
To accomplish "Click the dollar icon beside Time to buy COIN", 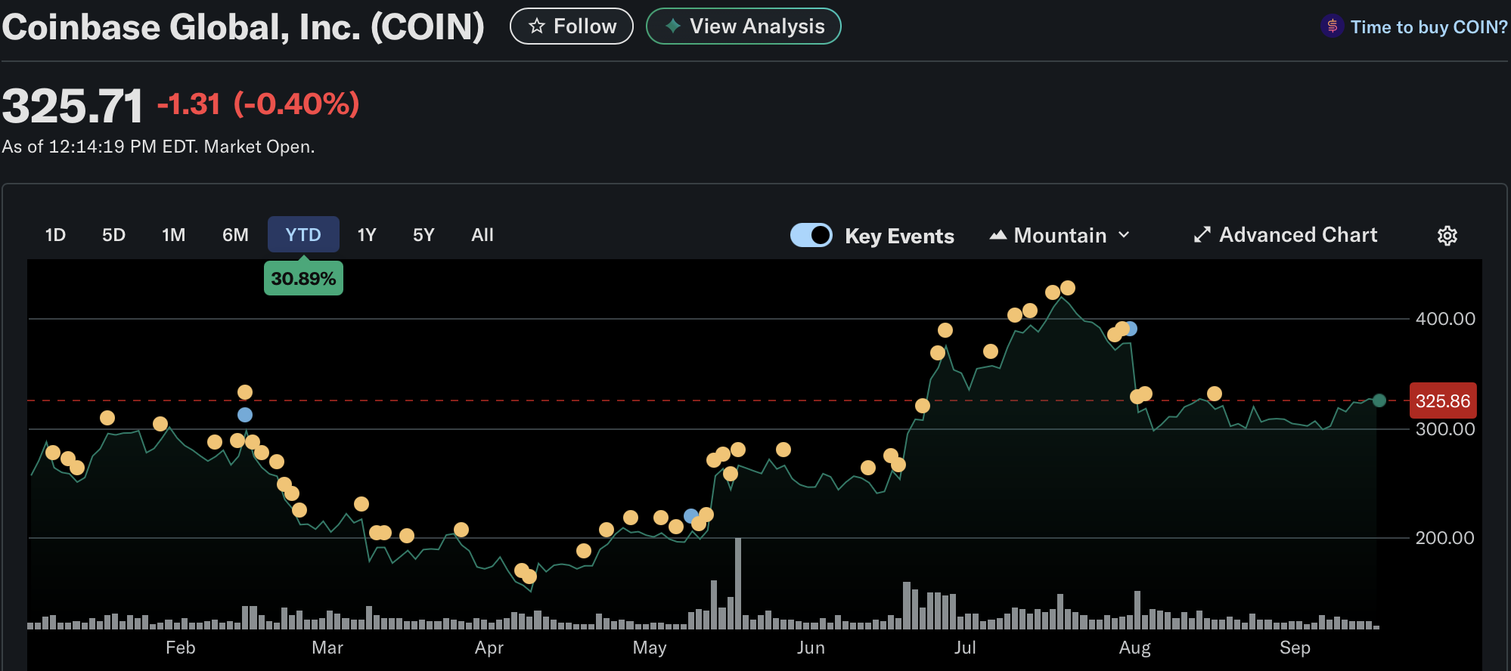I will coord(1332,26).
